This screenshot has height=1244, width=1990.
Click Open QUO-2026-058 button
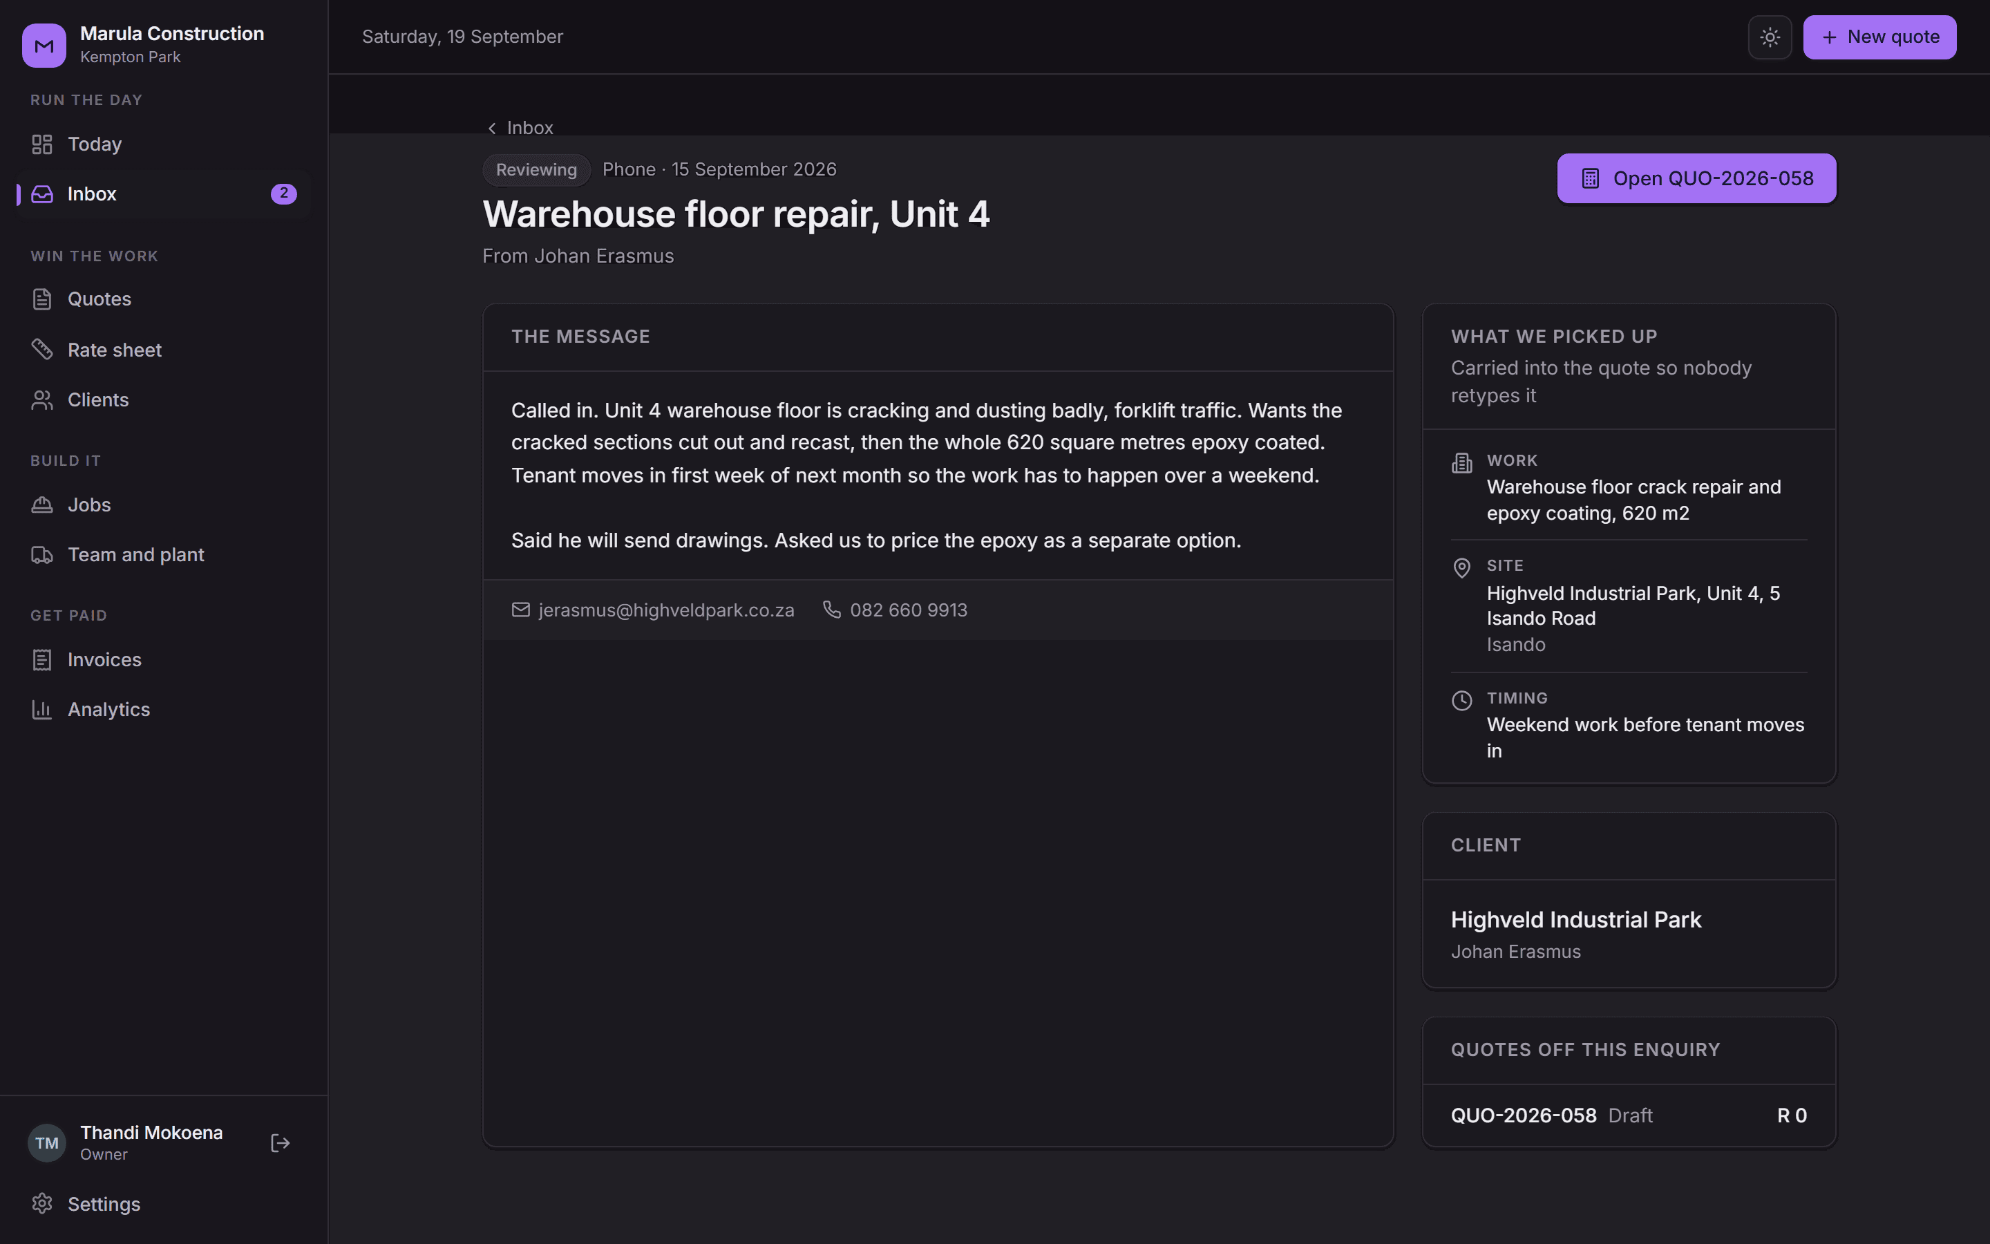pos(1696,178)
